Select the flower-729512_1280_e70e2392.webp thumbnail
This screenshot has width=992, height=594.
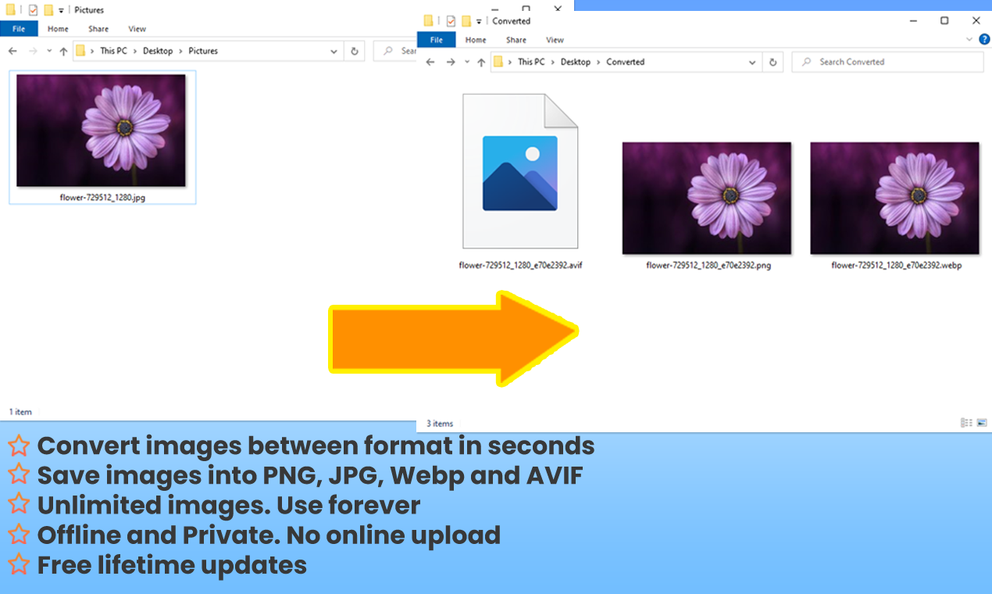(x=894, y=198)
